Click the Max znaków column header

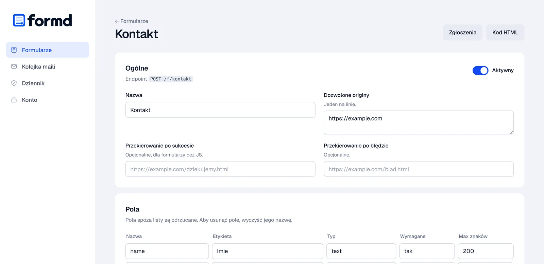click(473, 236)
